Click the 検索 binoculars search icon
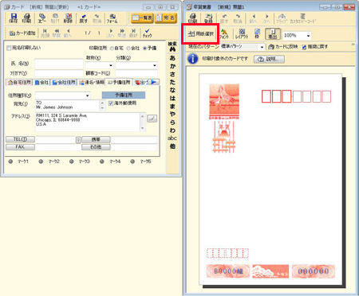359x296 pixels. tap(172, 47)
